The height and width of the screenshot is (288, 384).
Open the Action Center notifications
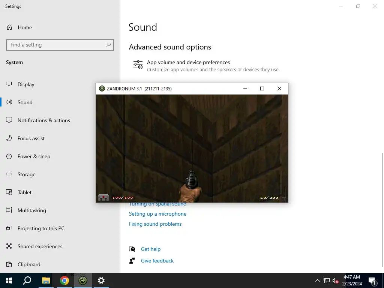point(372,280)
